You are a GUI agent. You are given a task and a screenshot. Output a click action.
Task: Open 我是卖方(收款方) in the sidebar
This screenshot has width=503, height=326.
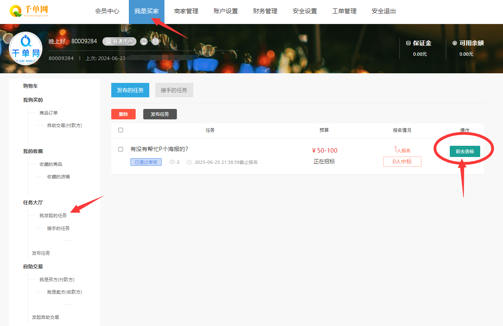click(x=64, y=292)
